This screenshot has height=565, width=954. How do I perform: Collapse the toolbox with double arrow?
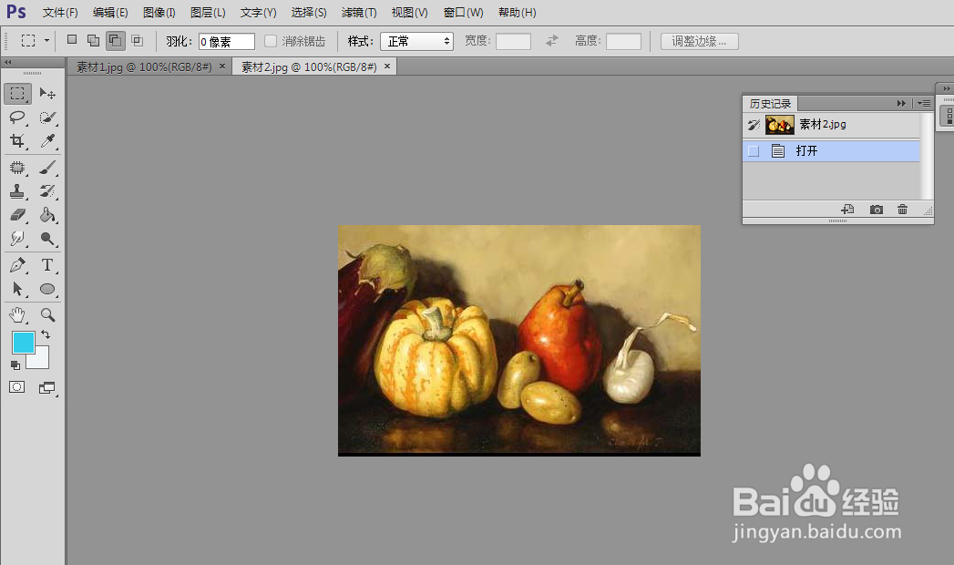(x=8, y=63)
